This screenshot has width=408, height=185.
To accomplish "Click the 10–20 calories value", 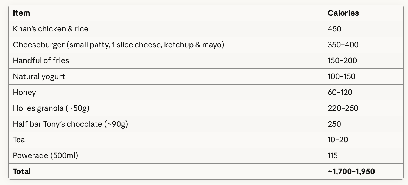I will coord(338,140).
